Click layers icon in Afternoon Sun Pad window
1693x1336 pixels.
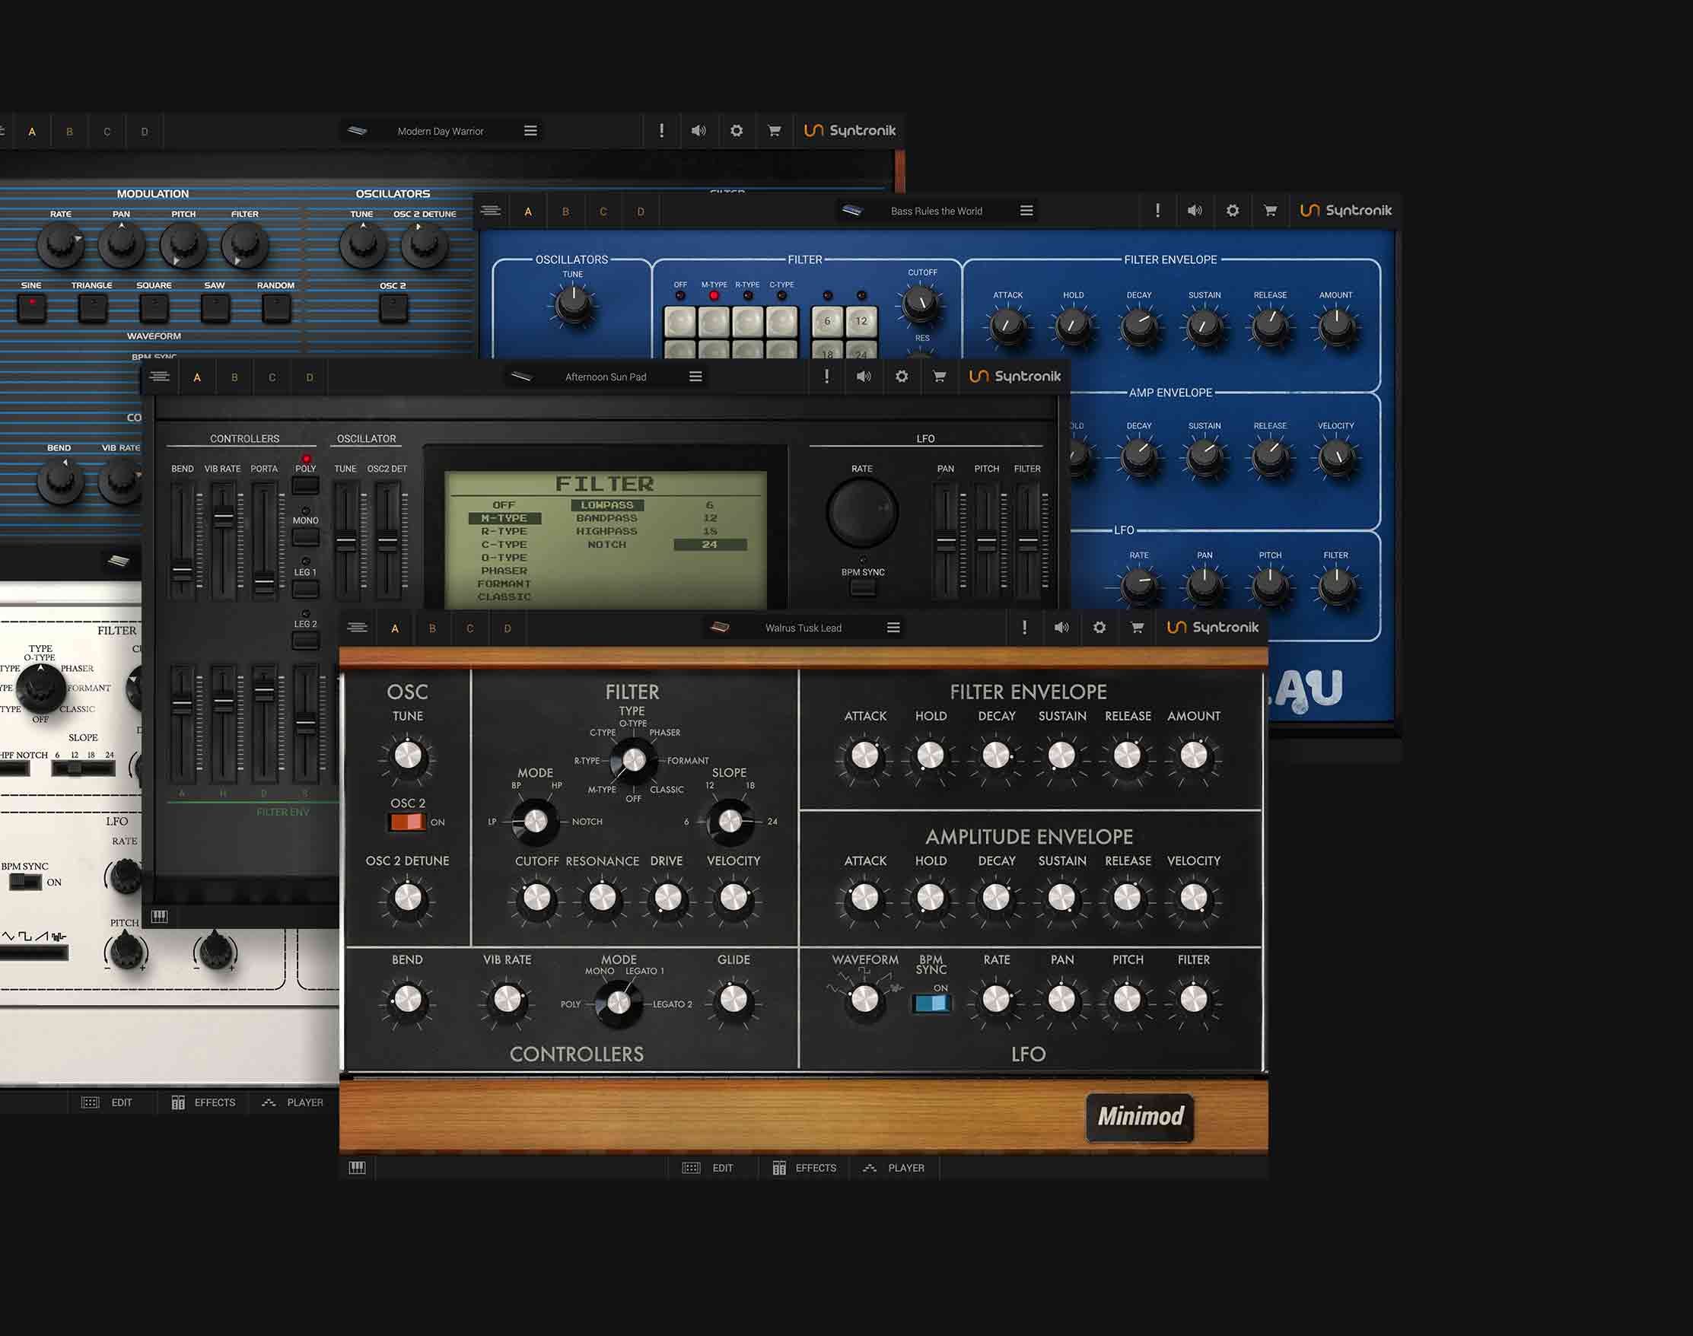pos(160,377)
